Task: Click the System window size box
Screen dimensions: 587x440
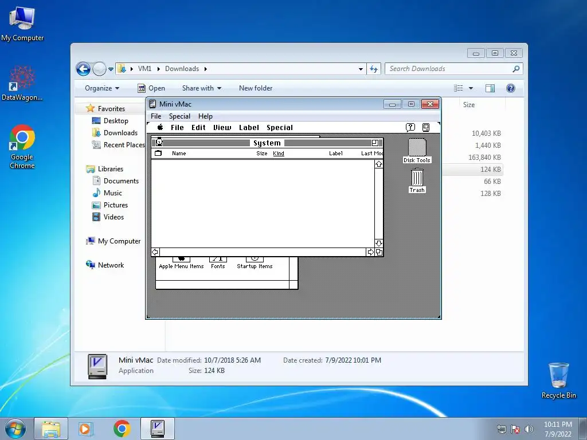Action: coord(379,252)
